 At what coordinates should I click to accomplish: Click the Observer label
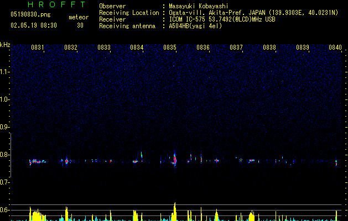(x=112, y=6)
